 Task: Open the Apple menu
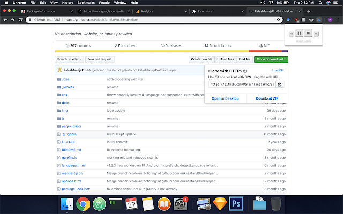click(x=6, y=3)
